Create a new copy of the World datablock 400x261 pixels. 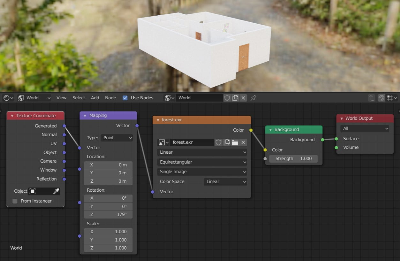235,98
